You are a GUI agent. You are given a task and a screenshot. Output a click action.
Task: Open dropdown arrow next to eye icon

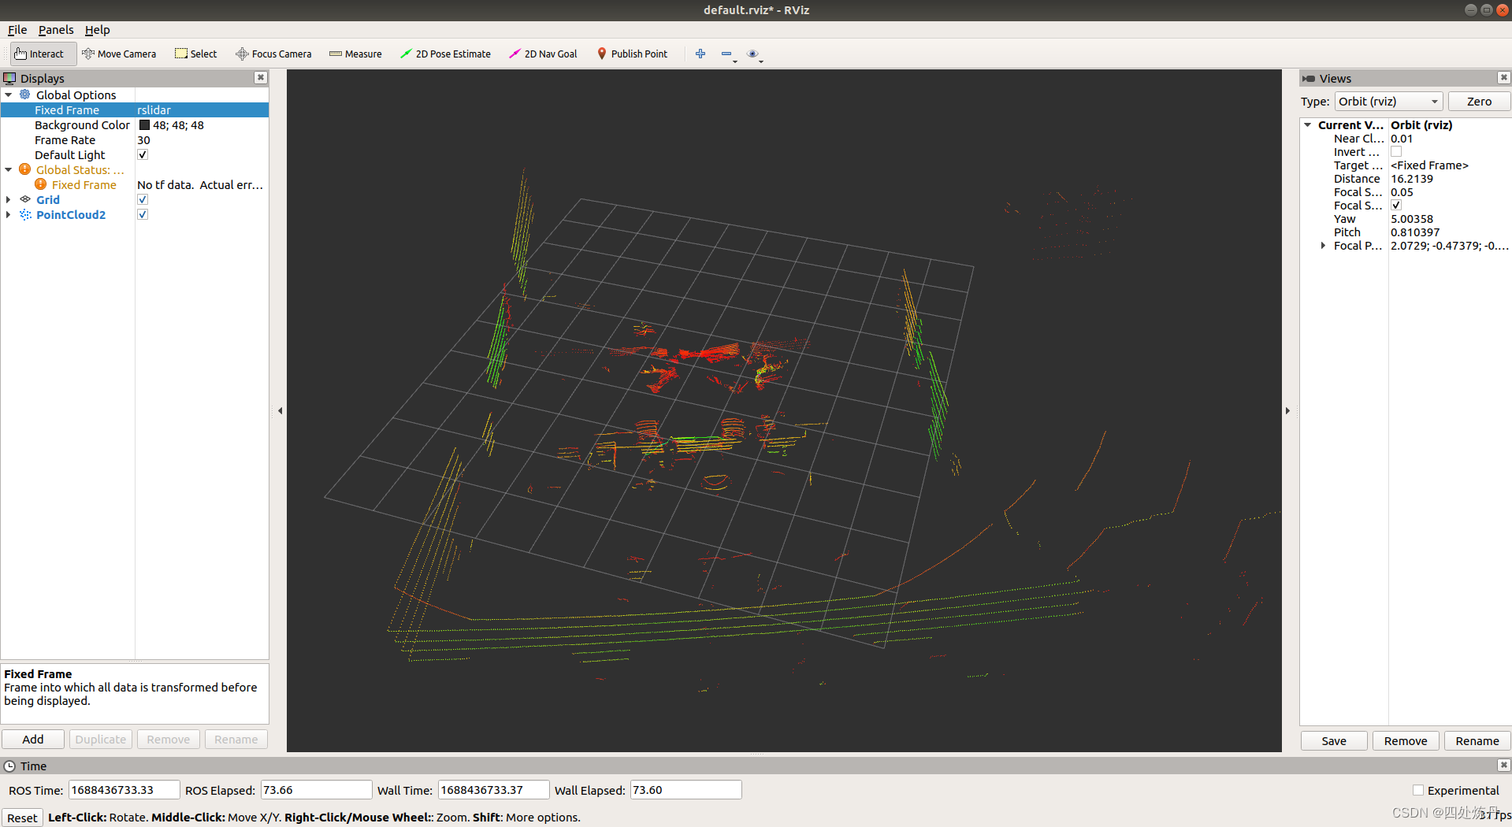tap(761, 60)
